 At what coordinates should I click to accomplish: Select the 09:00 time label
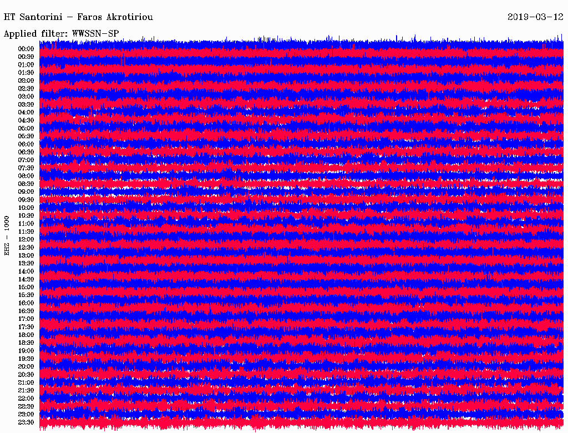26,192
